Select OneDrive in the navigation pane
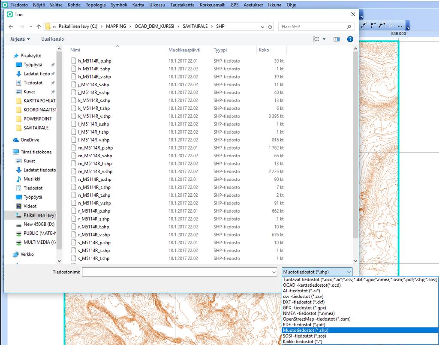This screenshot has height=345, width=439. tap(30, 140)
